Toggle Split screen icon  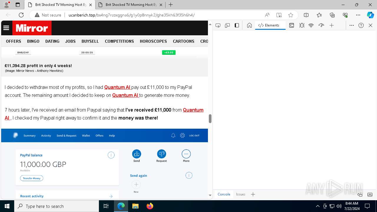click(x=306, y=15)
